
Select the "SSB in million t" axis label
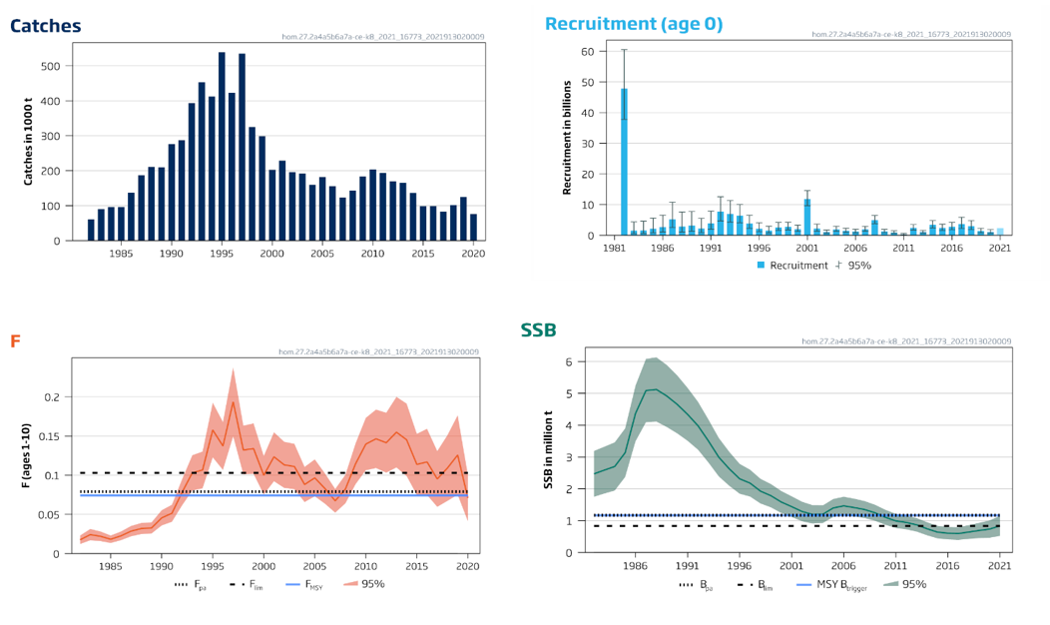tap(548, 449)
